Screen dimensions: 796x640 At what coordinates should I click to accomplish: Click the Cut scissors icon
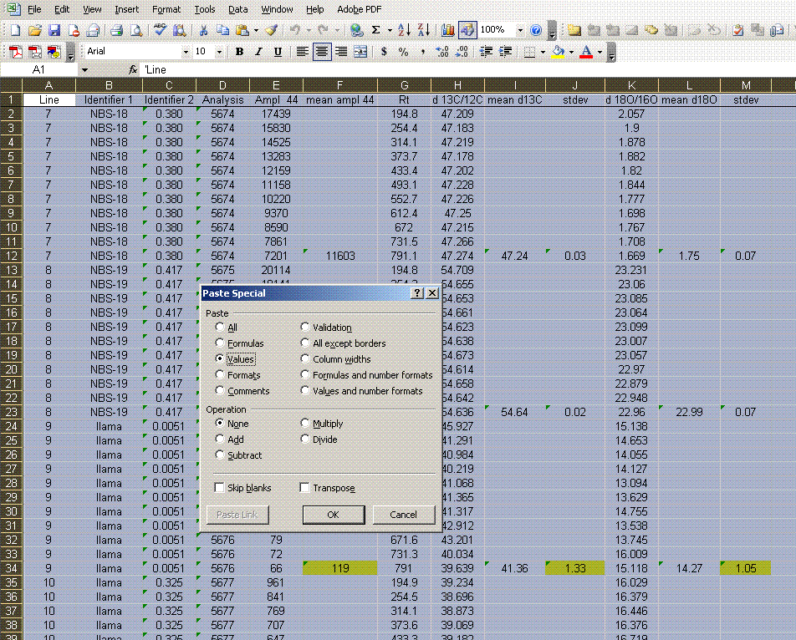click(x=203, y=30)
